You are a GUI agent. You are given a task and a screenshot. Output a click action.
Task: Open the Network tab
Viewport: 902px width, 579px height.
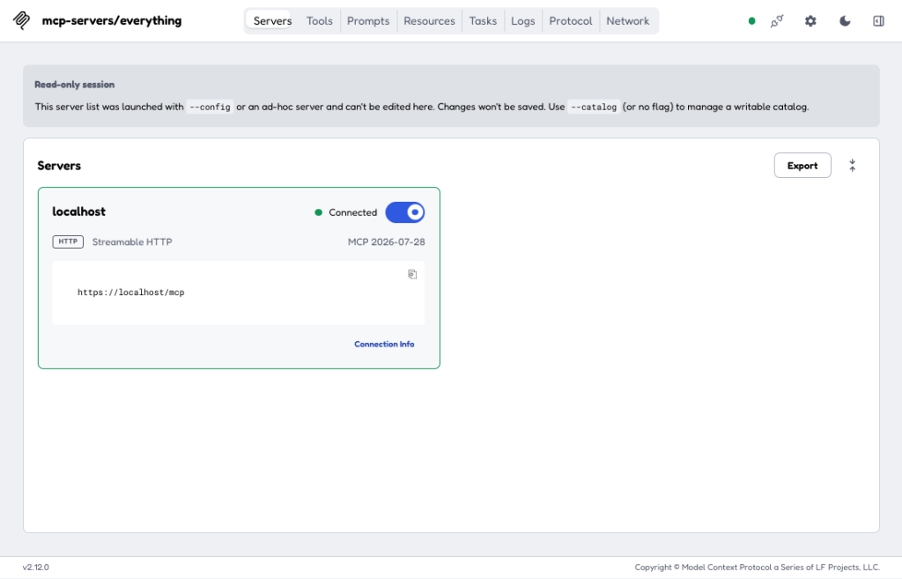coord(627,21)
